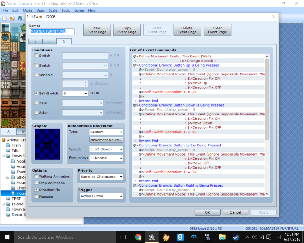Click the event Name input field
The image size is (304, 243).
[52, 32]
